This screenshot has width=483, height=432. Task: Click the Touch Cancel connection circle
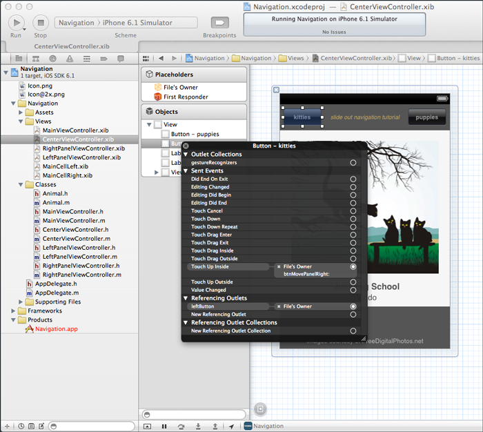point(353,211)
